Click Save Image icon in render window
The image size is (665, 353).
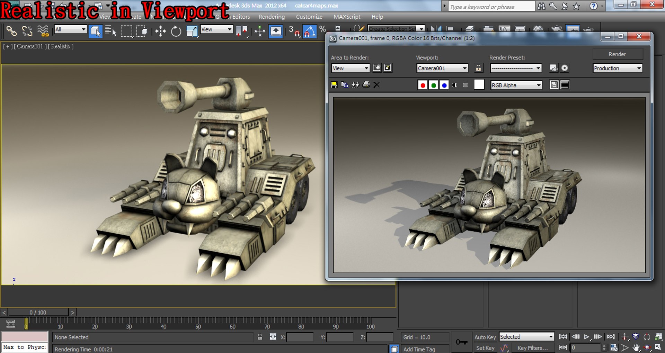click(334, 85)
